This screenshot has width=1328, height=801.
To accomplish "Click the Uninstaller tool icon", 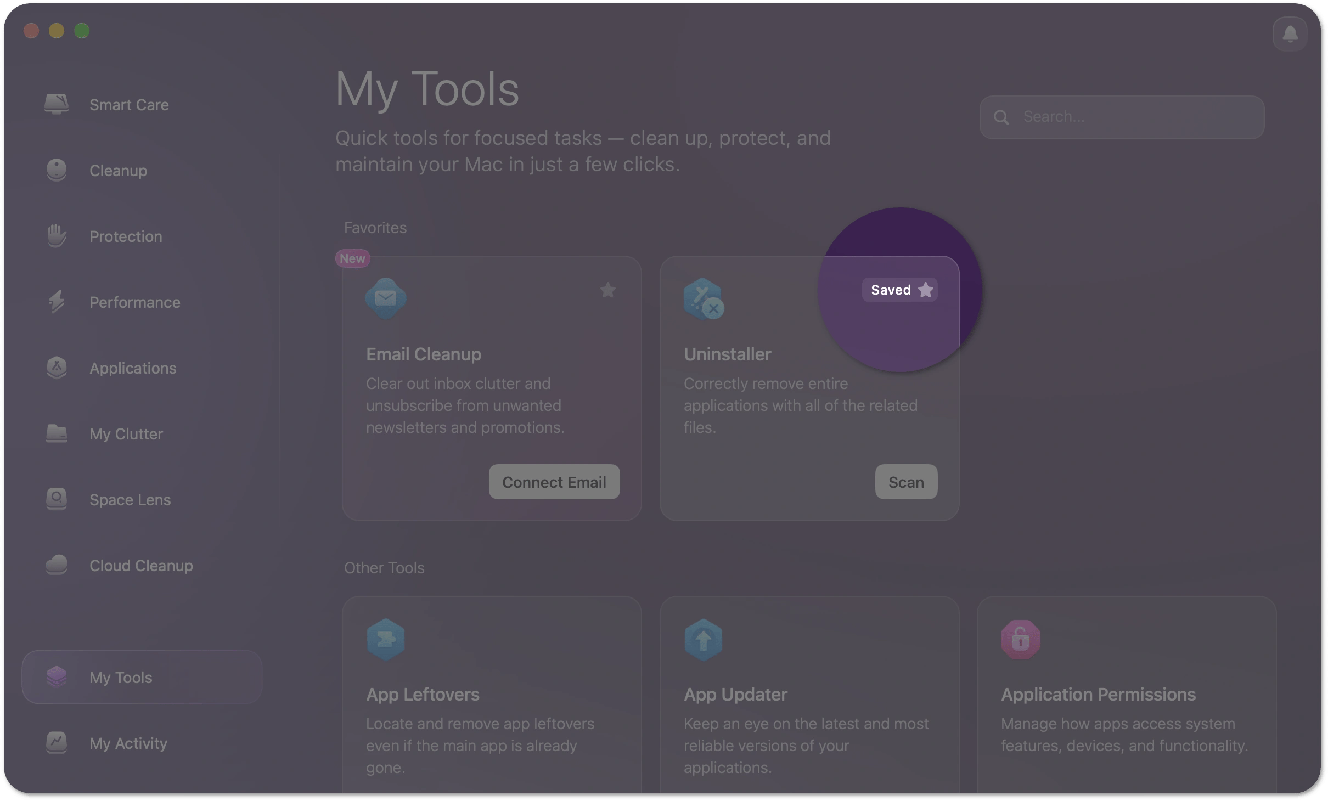I will coord(704,298).
